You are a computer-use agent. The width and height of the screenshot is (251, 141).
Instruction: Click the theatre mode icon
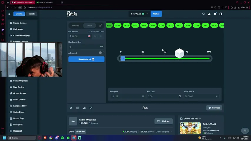point(77,108)
